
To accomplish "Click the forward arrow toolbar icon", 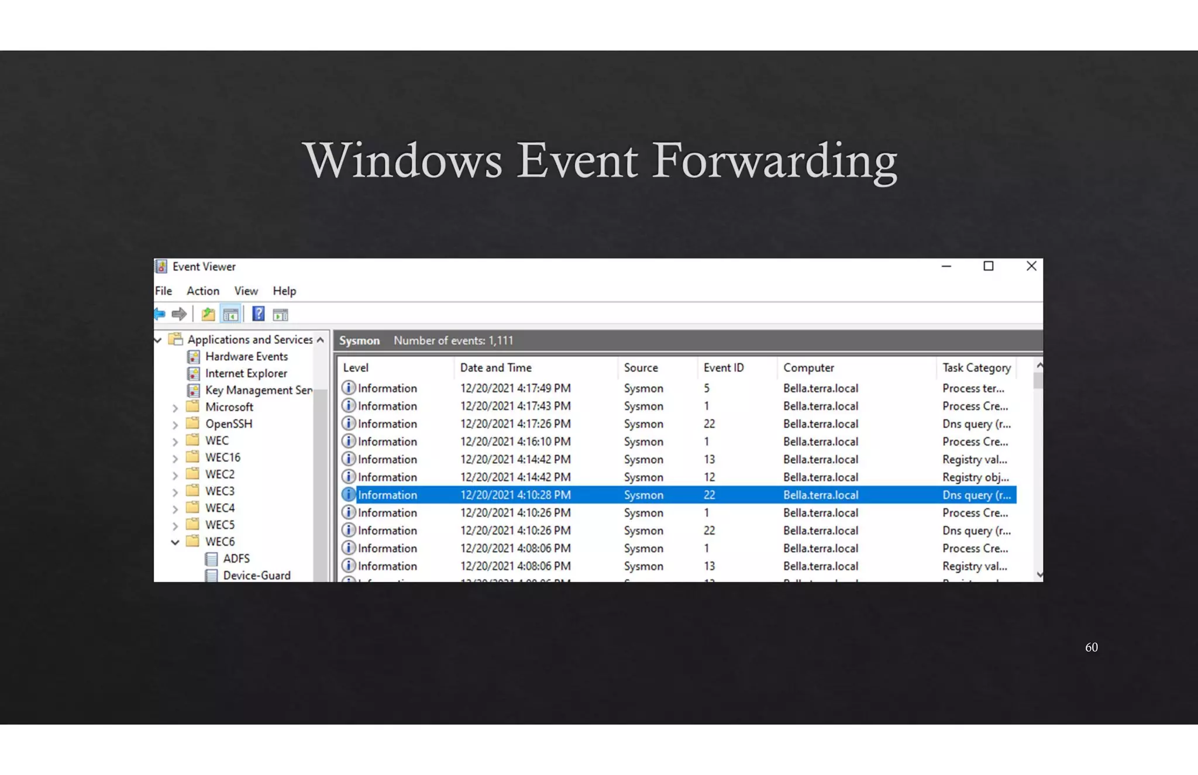I will coord(180,314).
